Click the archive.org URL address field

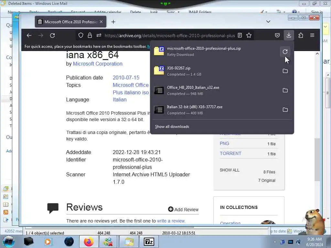pyautogui.click(x=170, y=36)
